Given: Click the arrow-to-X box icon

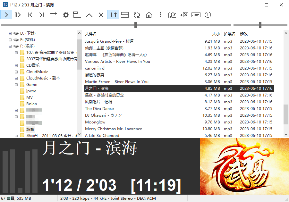Looking at the screenshot, I should [184, 15].
